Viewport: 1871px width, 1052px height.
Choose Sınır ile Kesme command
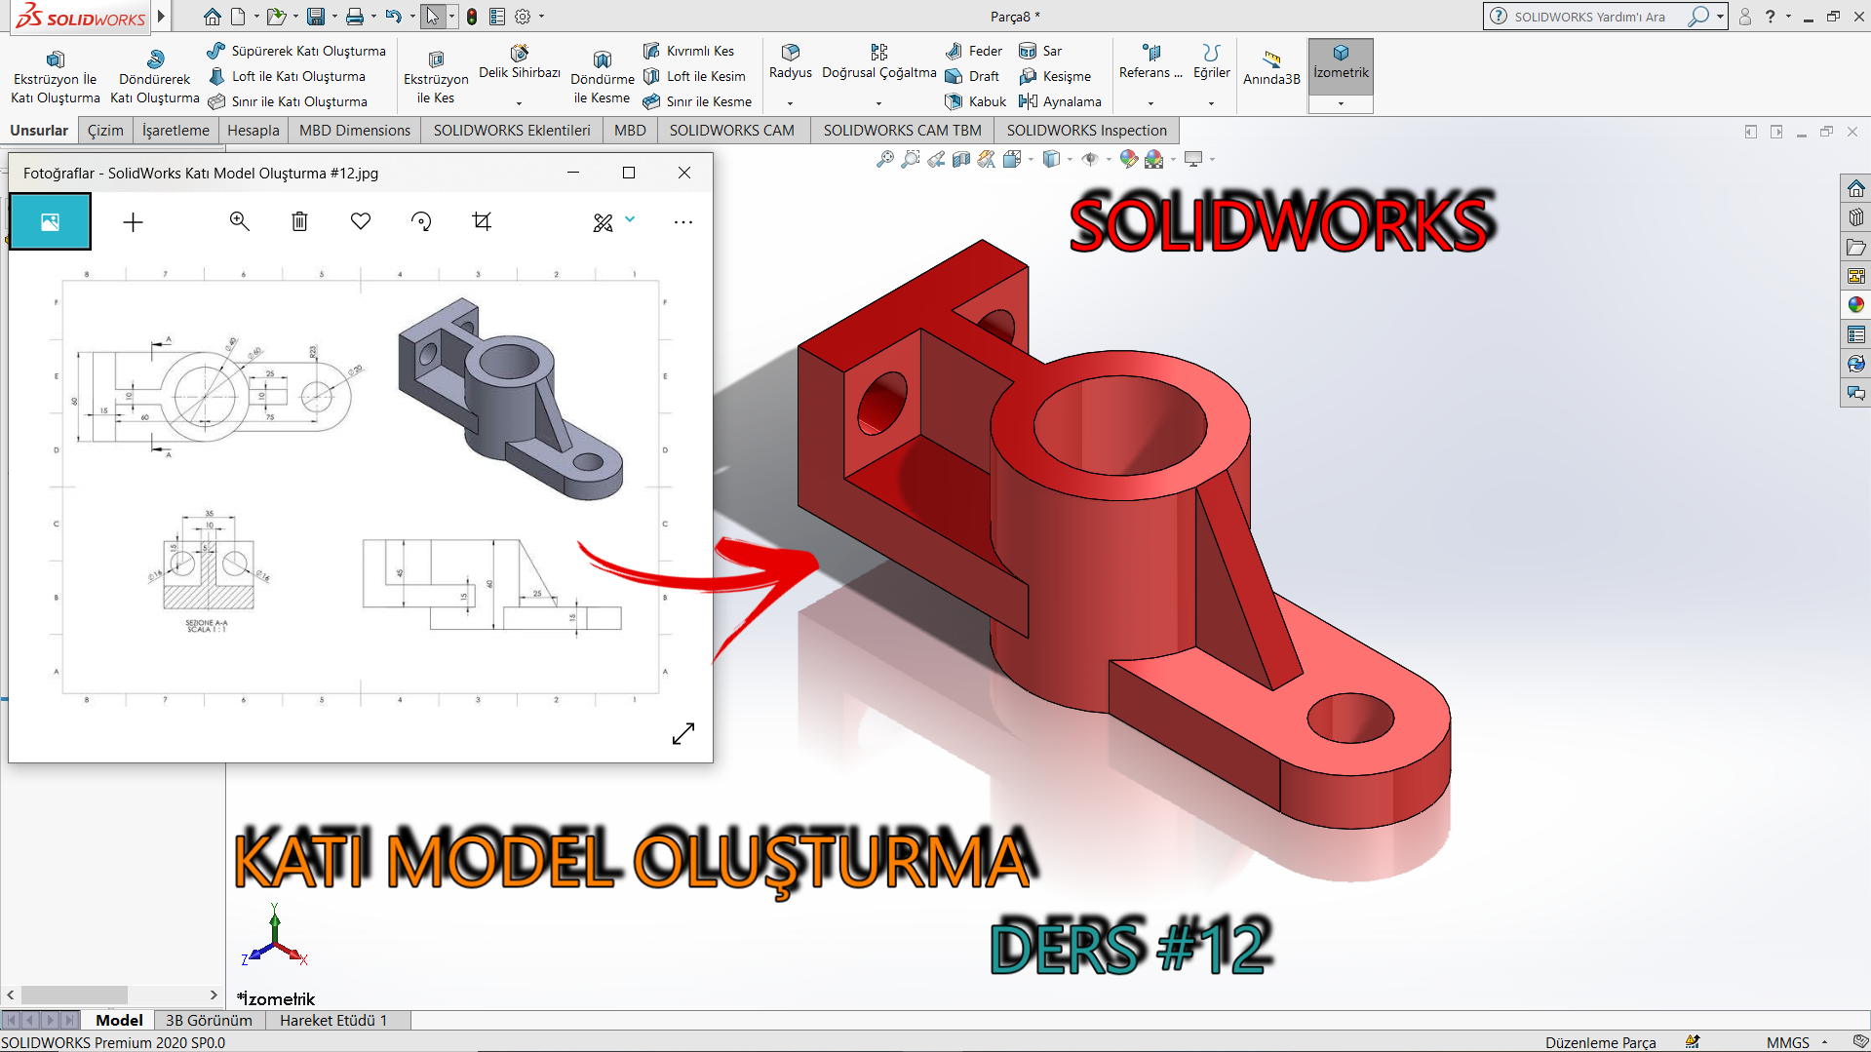[698, 101]
